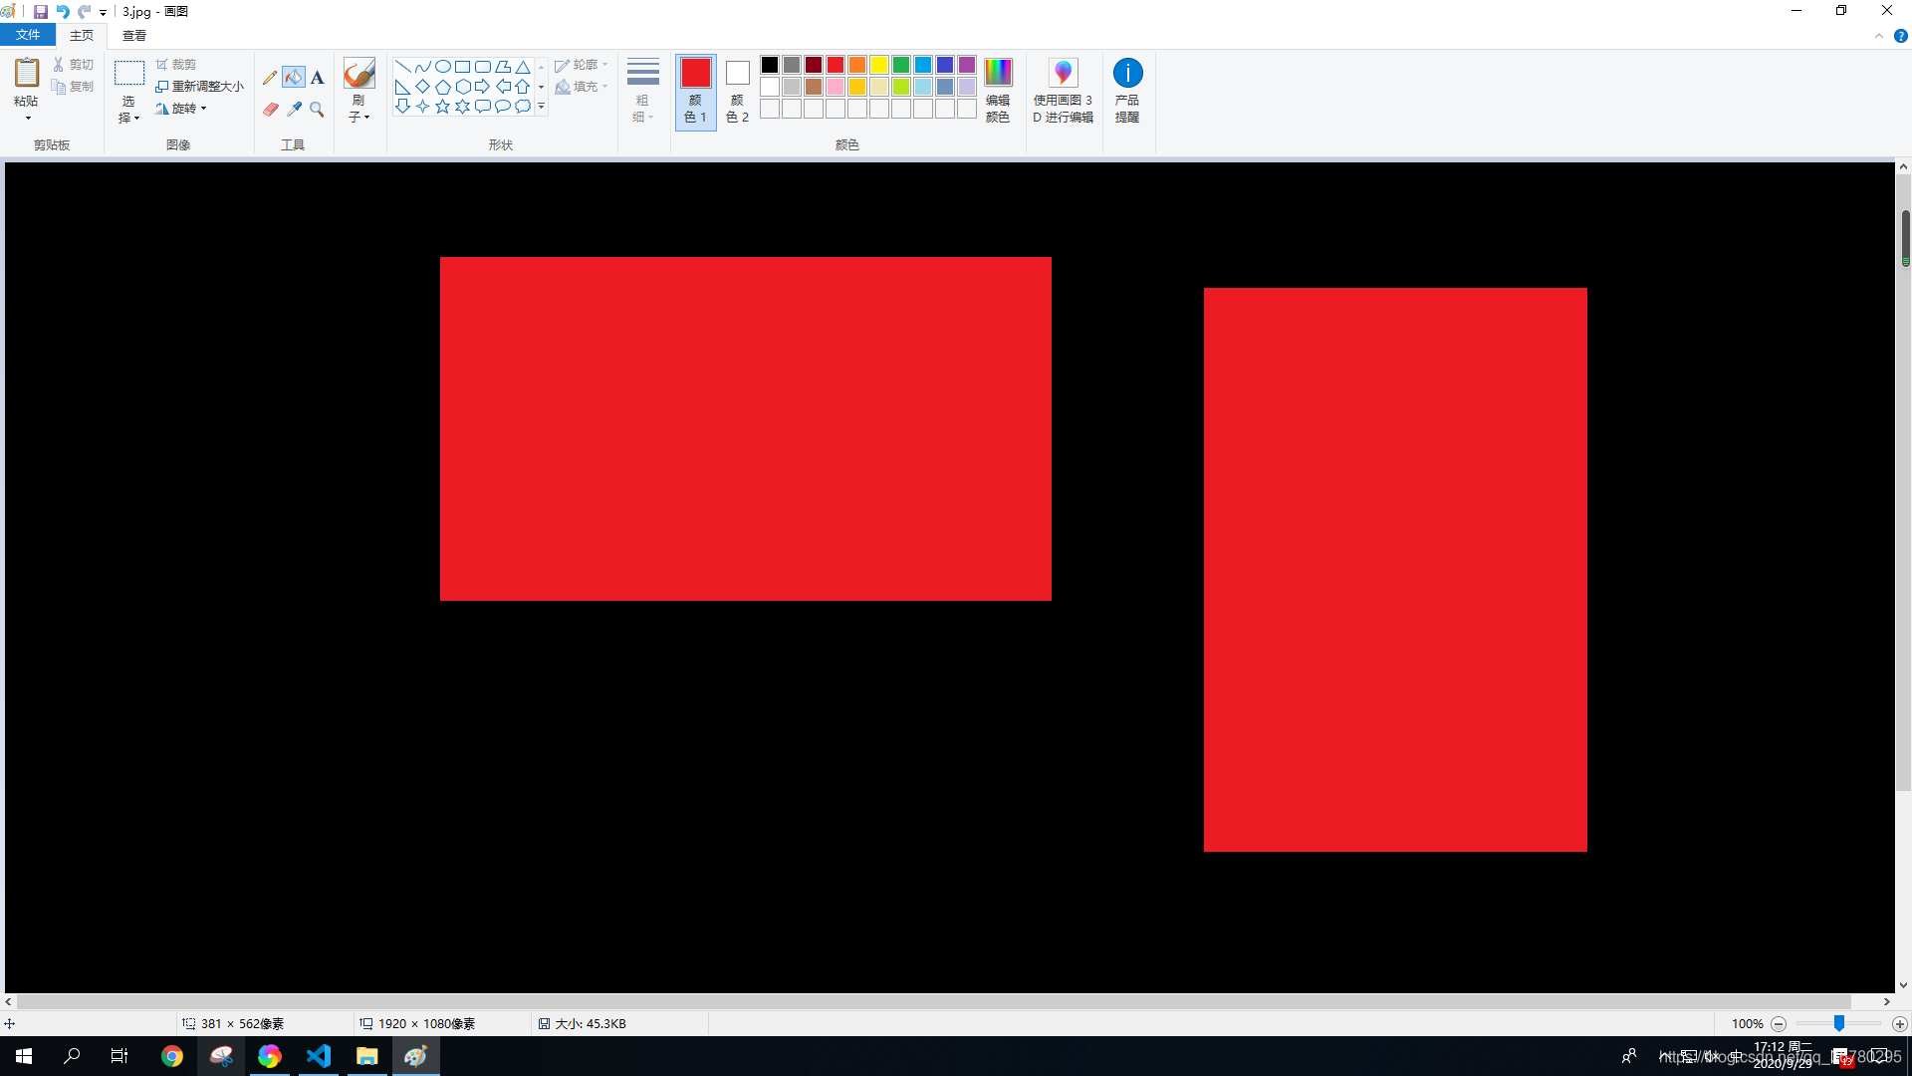Open the File menu tab
The height and width of the screenshot is (1076, 1912).
point(28,35)
